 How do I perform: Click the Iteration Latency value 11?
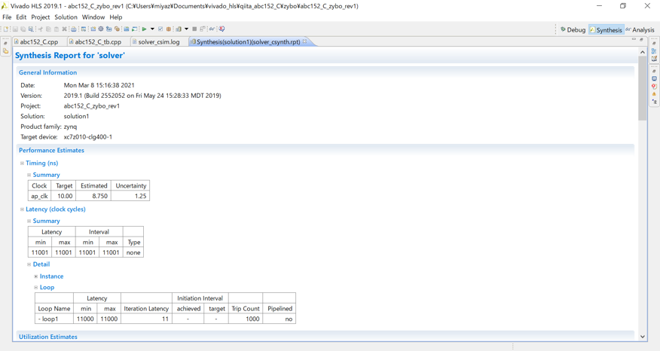[x=146, y=319]
